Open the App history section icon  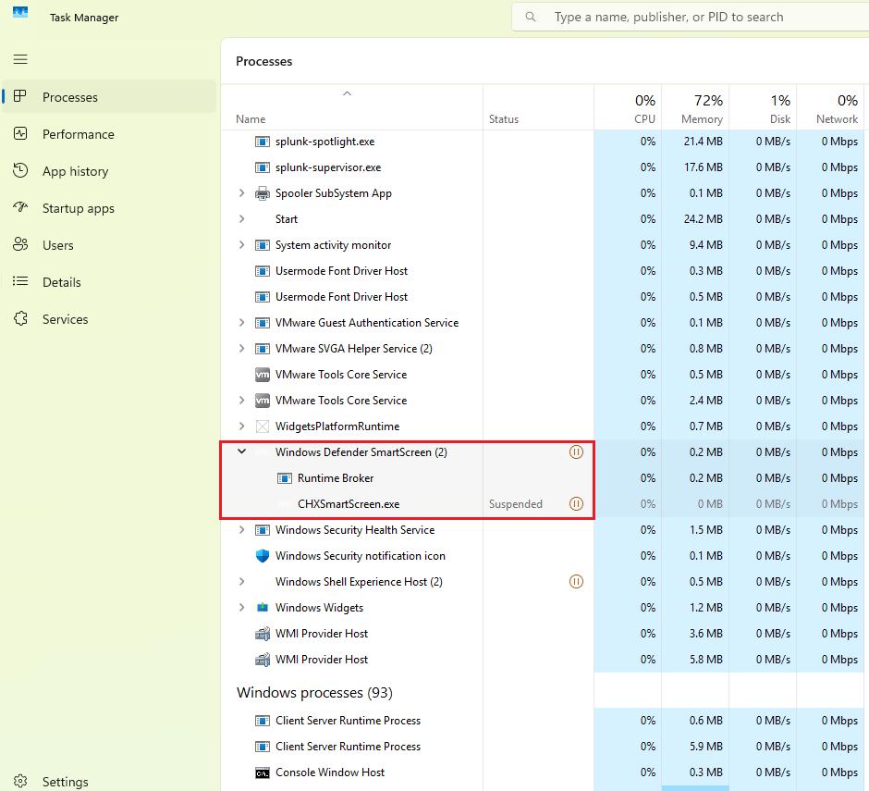coord(20,171)
